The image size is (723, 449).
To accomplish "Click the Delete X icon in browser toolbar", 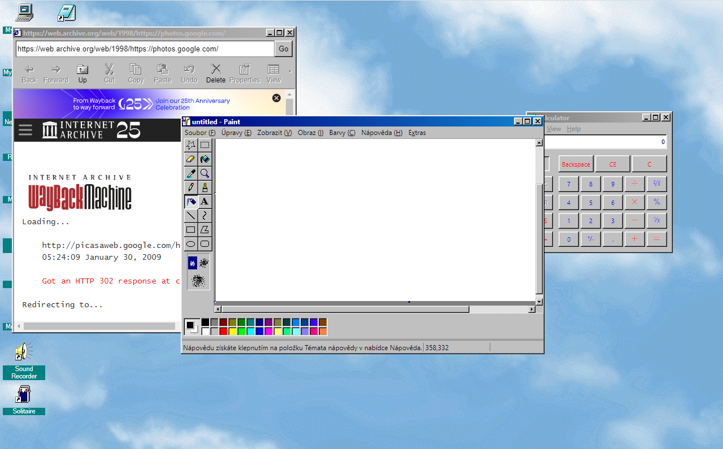I will click(216, 74).
